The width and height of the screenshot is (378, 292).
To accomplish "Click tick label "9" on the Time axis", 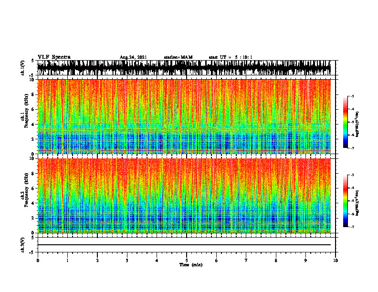I will point(305,261).
